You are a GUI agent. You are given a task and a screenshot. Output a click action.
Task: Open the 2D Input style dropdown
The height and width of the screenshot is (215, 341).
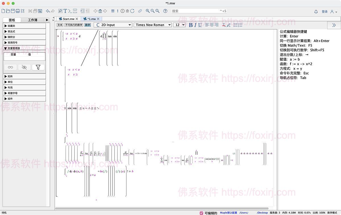pos(113,25)
